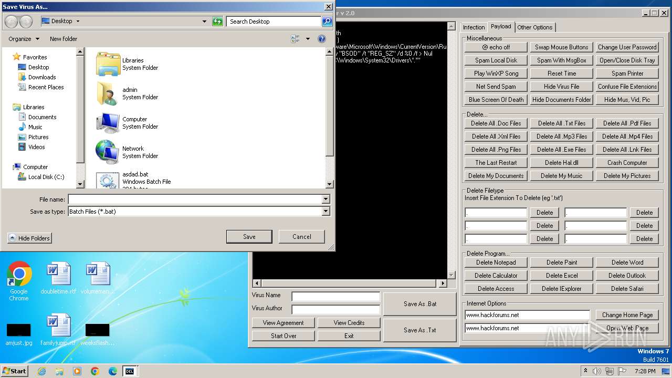
Task: Click the Save button in dialog
Action: 249,237
